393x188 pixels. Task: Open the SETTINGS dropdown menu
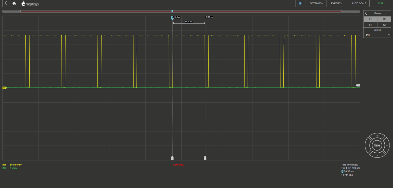coord(316,3)
